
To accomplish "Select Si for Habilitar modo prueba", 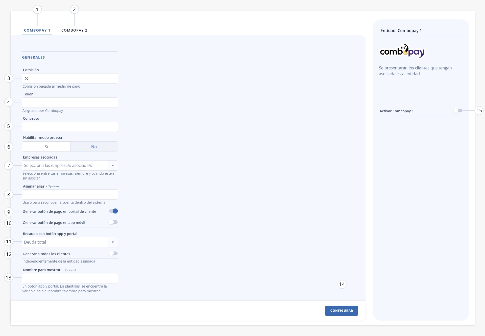I will click(46, 147).
